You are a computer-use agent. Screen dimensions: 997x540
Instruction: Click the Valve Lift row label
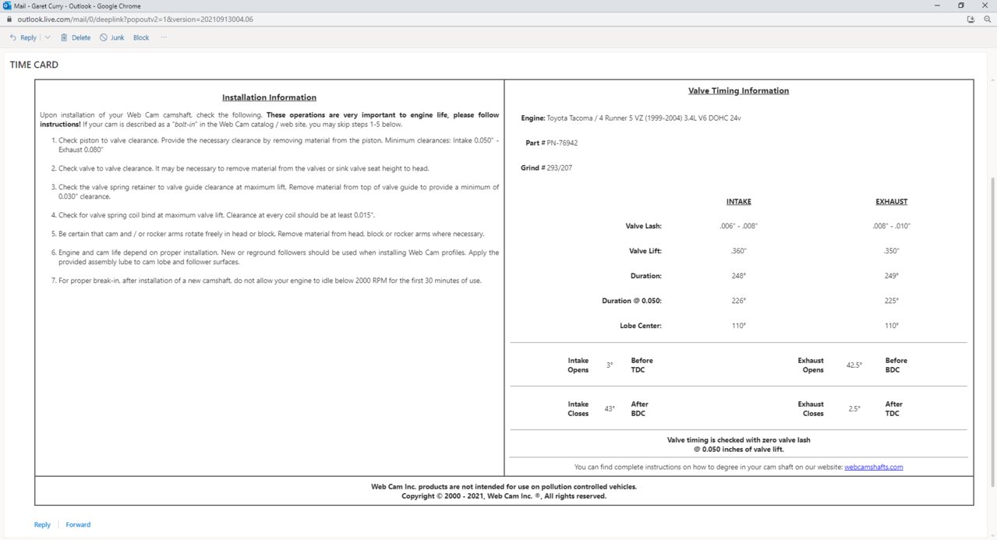coord(645,251)
